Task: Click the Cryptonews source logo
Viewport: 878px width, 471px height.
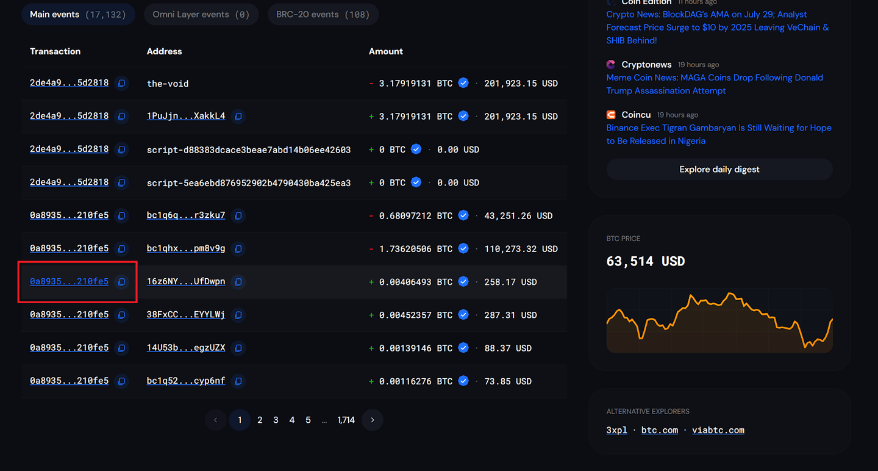Action: point(611,64)
